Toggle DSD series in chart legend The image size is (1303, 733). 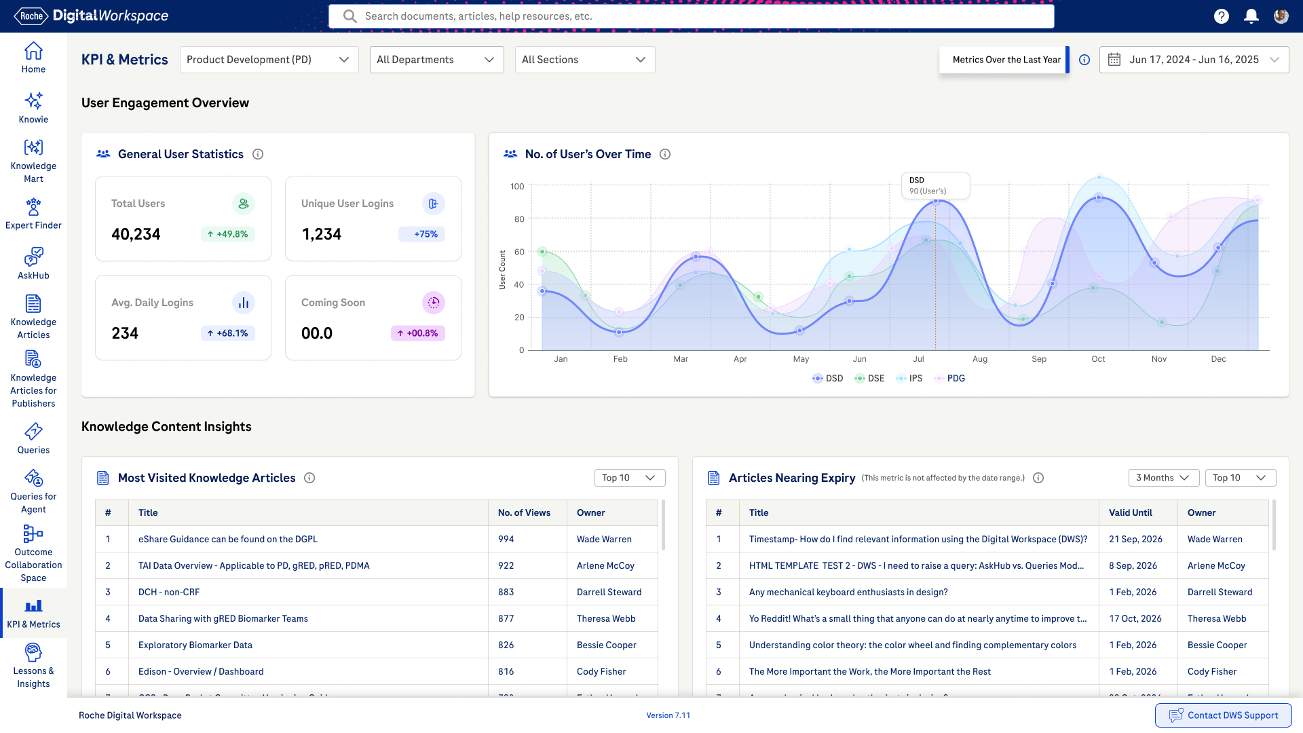click(827, 379)
